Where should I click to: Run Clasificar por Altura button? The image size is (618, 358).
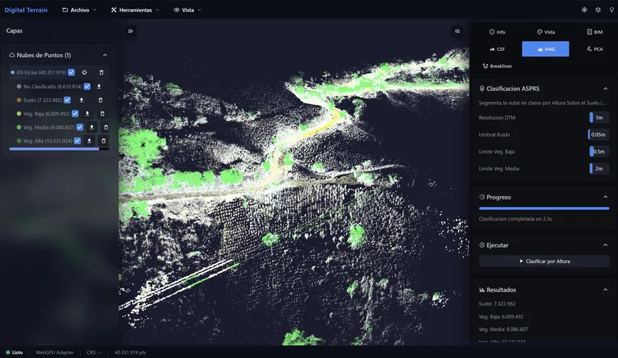(x=544, y=261)
